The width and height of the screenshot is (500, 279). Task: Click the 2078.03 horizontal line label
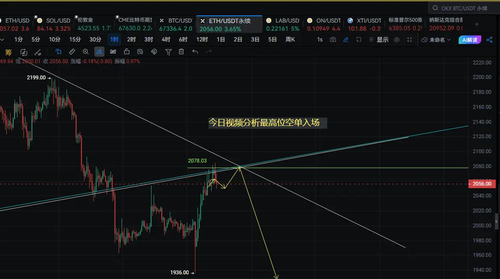click(x=197, y=161)
